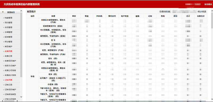Click the 安全退出 logout link
This screenshot has width=213, height=102.
208,4
